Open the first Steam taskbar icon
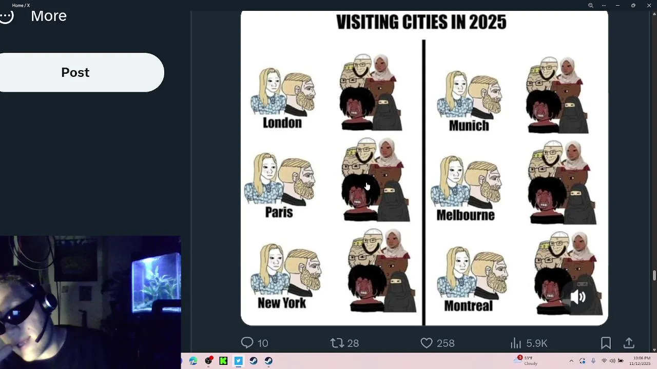657x369 pixels. click(253, 361)
